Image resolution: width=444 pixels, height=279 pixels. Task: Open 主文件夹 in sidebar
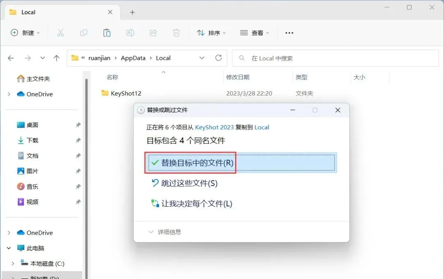coord(33,79)
